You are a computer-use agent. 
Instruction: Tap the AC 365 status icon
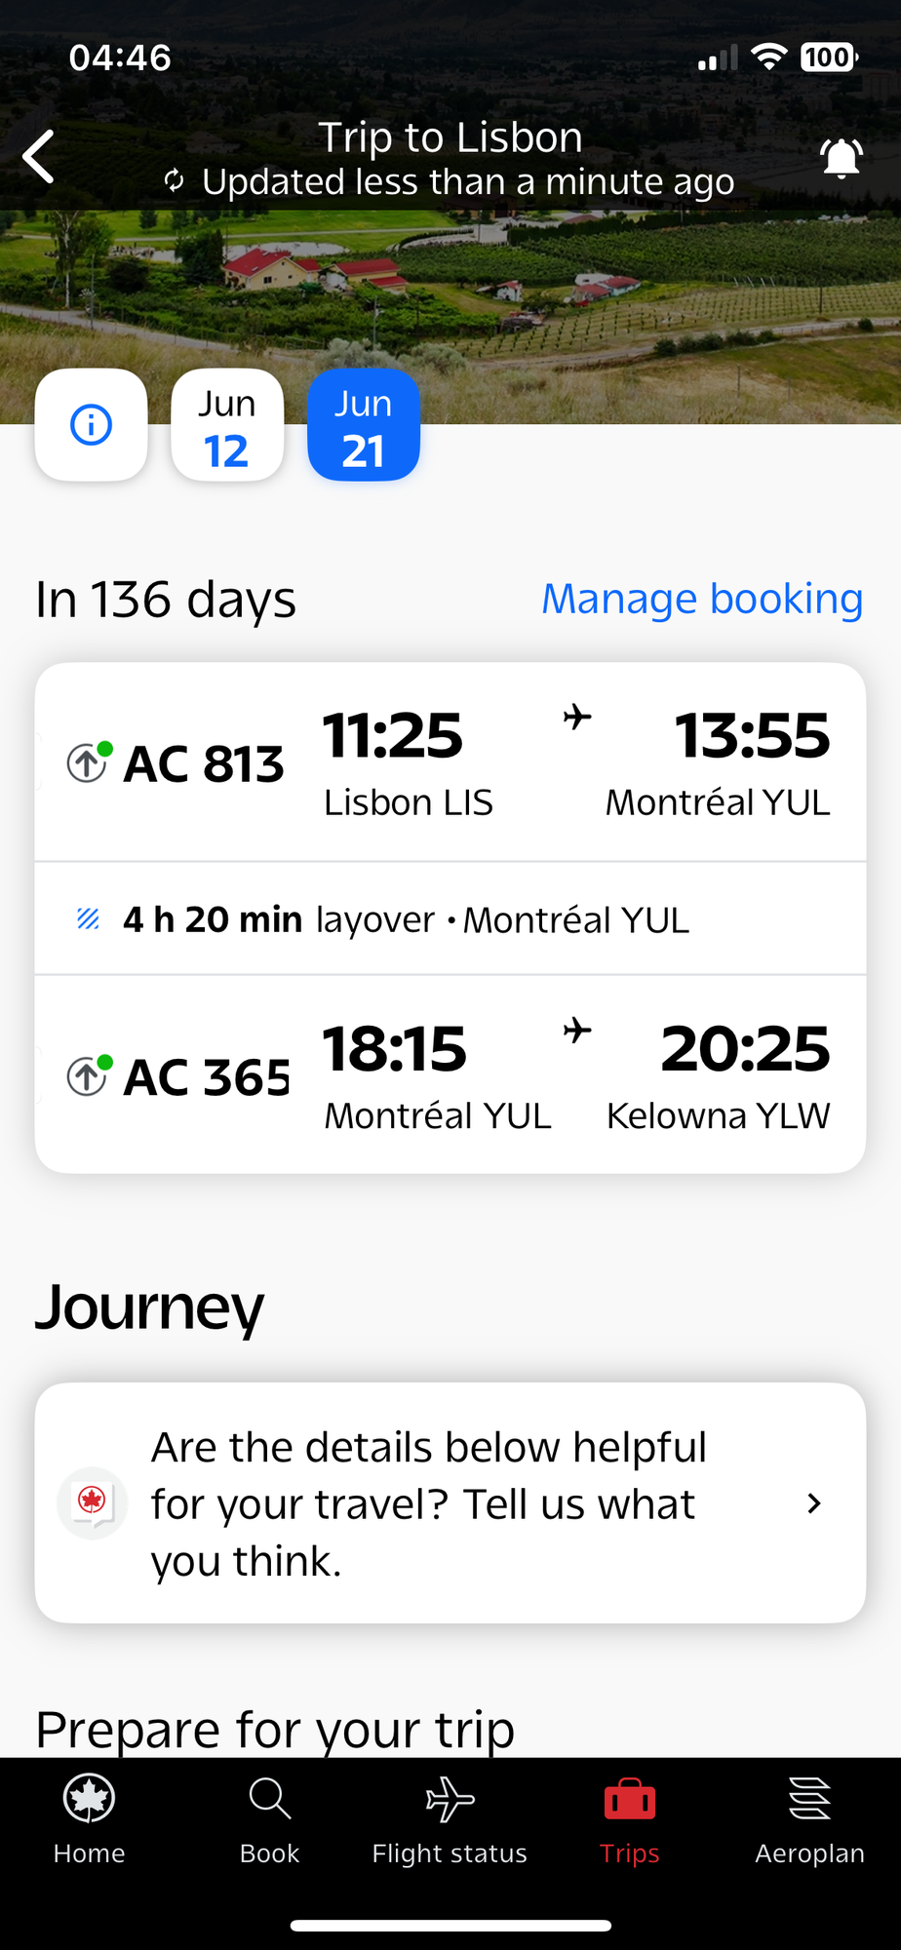coord(89,1074)
